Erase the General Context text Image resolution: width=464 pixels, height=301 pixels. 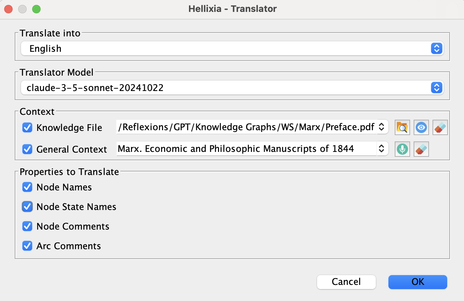point(421,149)
